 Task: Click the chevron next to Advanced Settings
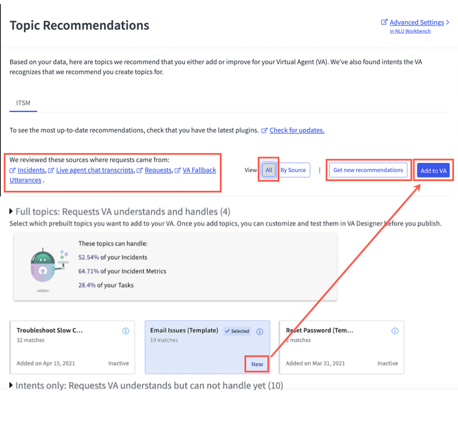click(x=448, y=22)
